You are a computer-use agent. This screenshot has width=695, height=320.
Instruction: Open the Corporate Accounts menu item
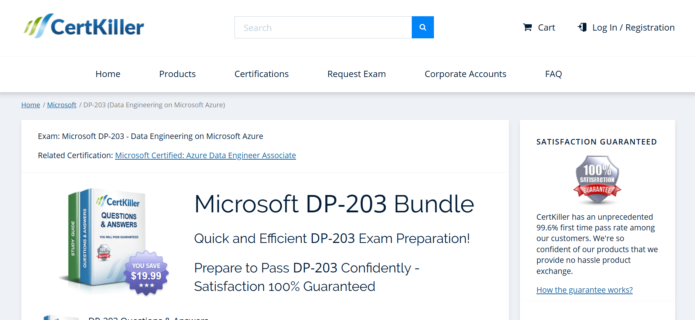[465, 74]
